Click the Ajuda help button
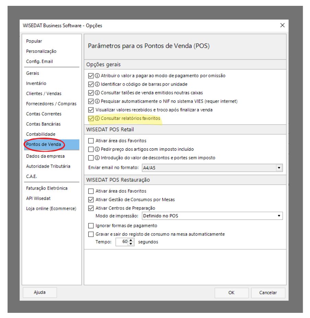Screen dimensions: 310x318 pyautogui.click(x=40, y=293)
